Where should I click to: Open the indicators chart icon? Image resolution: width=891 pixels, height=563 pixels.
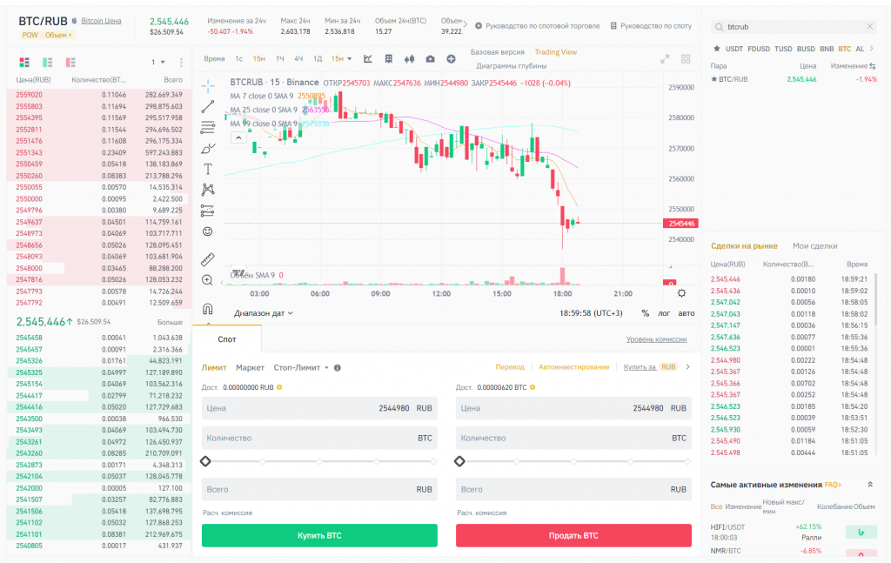[368, 58]
